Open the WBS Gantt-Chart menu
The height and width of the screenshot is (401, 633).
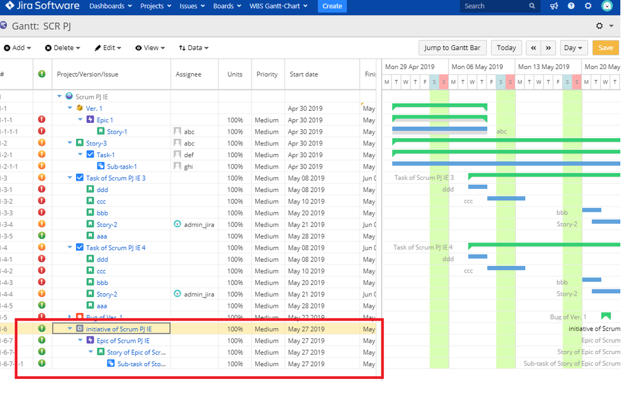[x=279, y=6]
